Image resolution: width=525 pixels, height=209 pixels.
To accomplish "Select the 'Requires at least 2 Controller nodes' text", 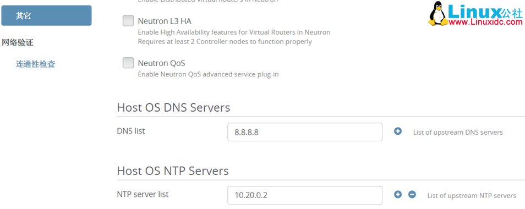I will [x=225, y=42].
